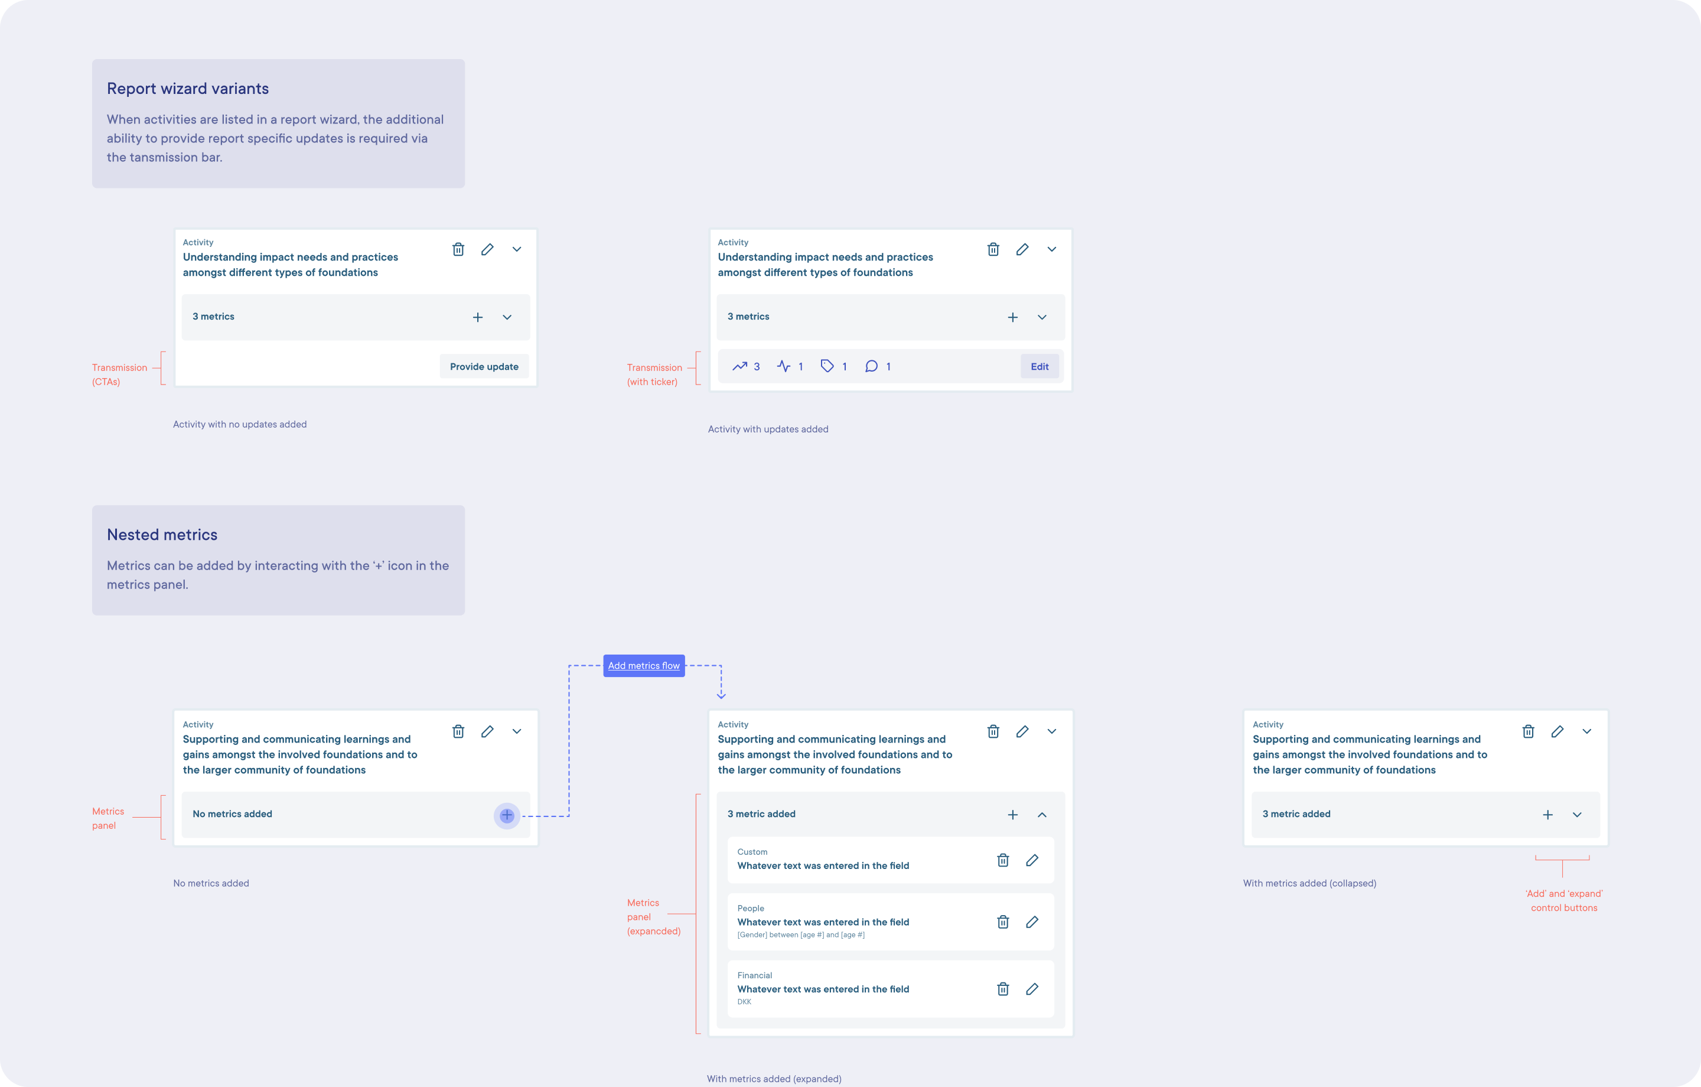Viewport: 1701px width, 1087px height.
Task: Expand the collapsed '3 metric added' panel
Action: (x=1578, y=815)
